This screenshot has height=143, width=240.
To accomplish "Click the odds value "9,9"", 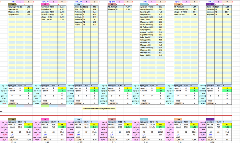I will coord(194,12).
